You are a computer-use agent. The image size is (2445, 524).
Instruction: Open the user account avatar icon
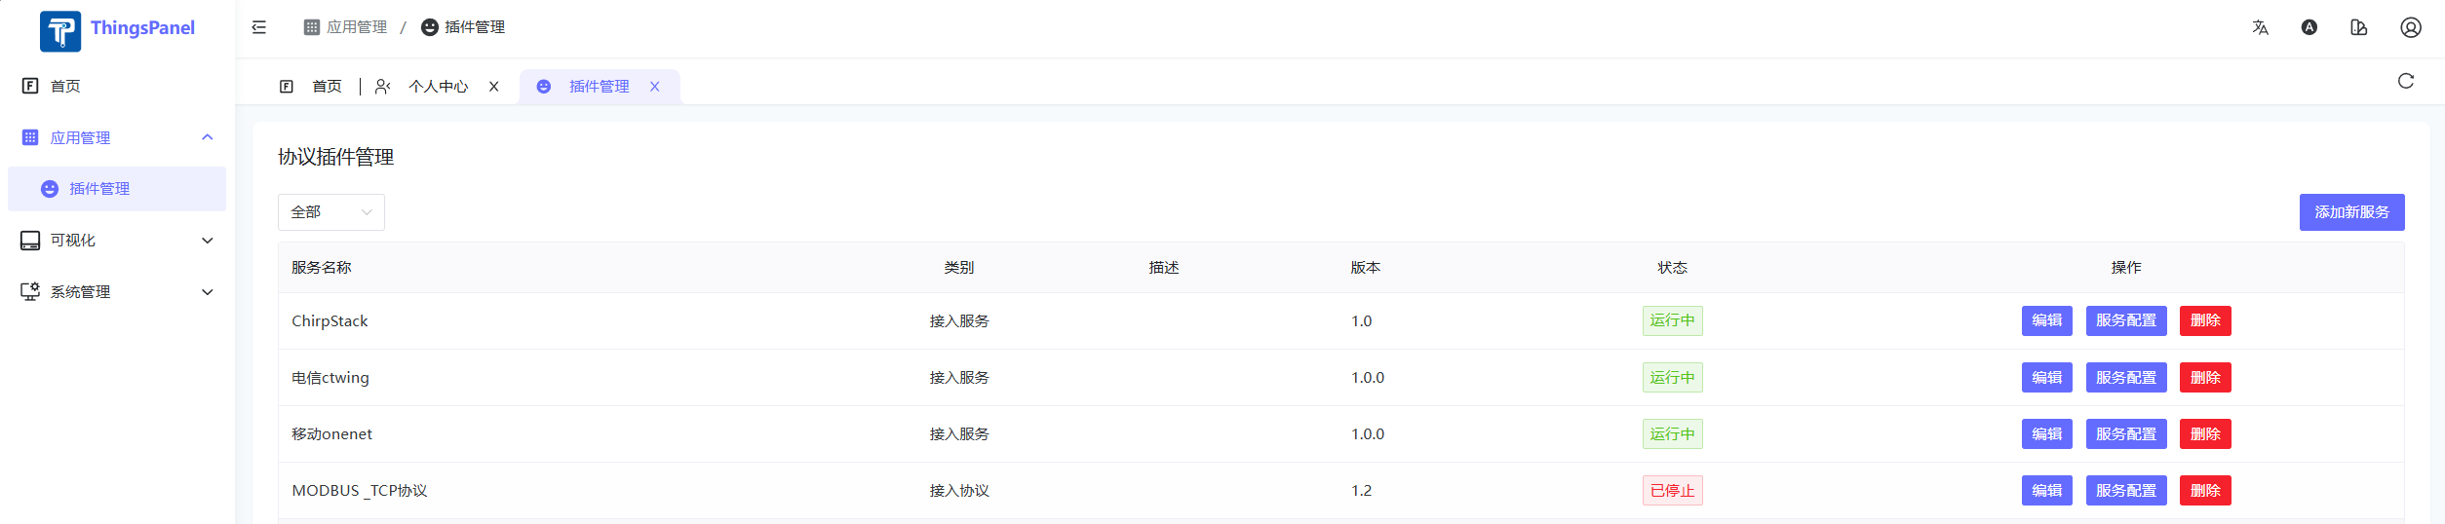(x=2411, y=27)
